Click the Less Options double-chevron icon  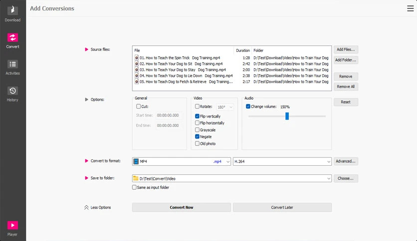click(x=86, y=208)
